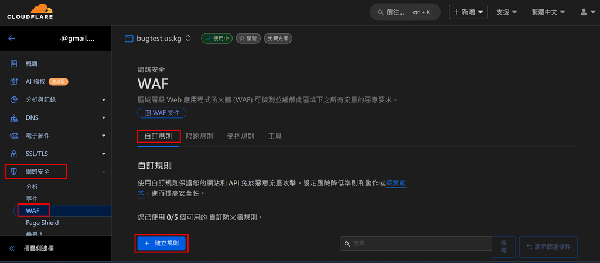Click the 免費方案 plan badge
Image resolution: width=600 pixels, height=263 pixels.
click(278, 38)
